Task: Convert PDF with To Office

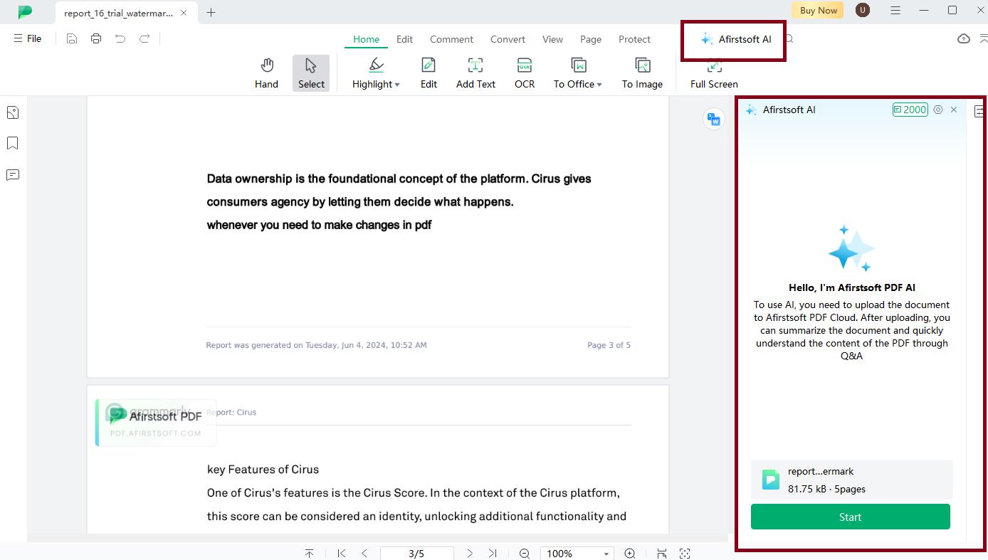Action: pyautogui.click(x=574, y=73)
